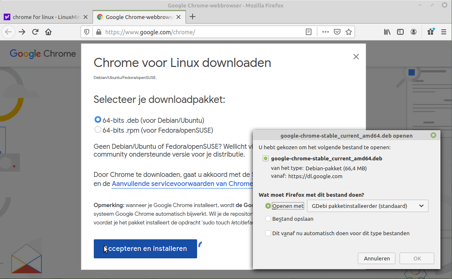
Task: Click 'Accepteren en installeren' button
Action: pos(145,249)
